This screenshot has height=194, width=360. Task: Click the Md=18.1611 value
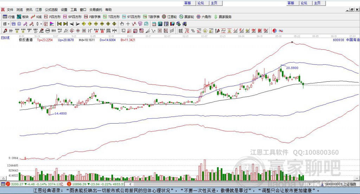click(86, 40)
